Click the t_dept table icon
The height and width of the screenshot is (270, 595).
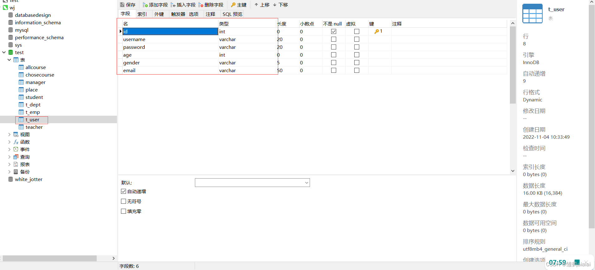pyautogui.click(x=21, y=105)
